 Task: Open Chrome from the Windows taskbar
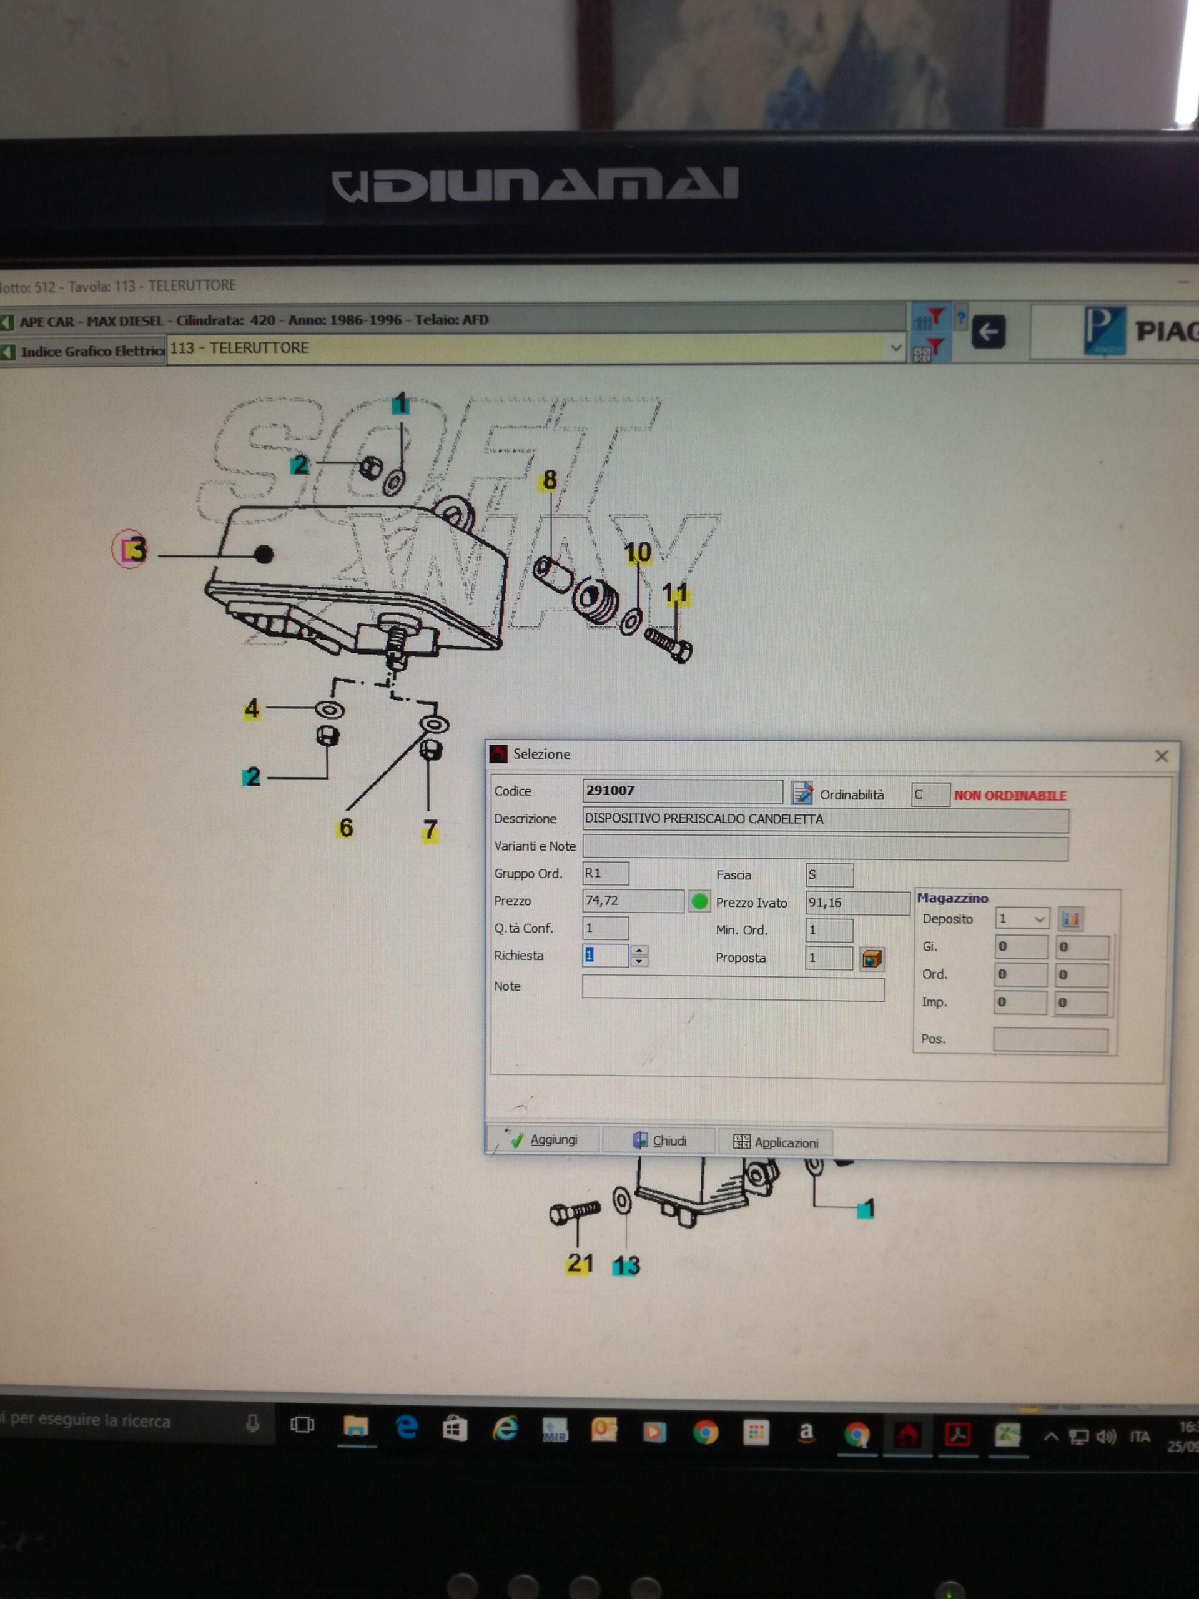[x=706, y=1432]
